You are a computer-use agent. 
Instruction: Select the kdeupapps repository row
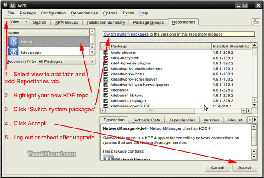coord(49,51)
